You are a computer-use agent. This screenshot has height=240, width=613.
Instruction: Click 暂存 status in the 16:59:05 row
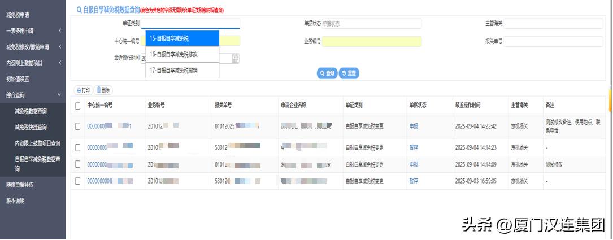point(414,181)
